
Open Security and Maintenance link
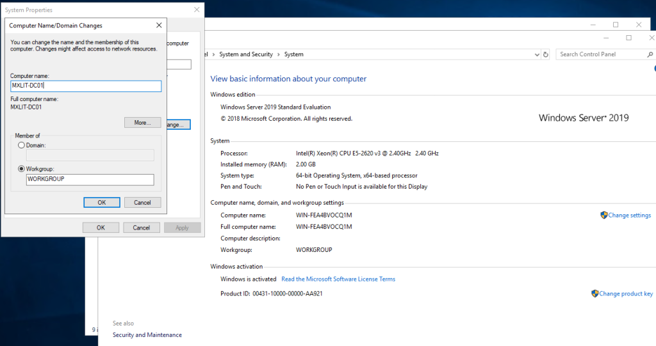pyautogui.click(x=147, y=335)
